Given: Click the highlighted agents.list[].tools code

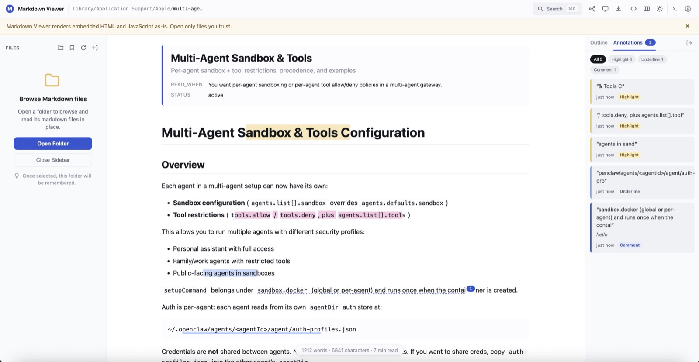Looking at the screenshot, I should [372, 215].
